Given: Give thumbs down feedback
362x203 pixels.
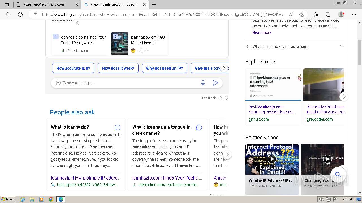Looking at the screenshot, I should (x=226, y=98).
